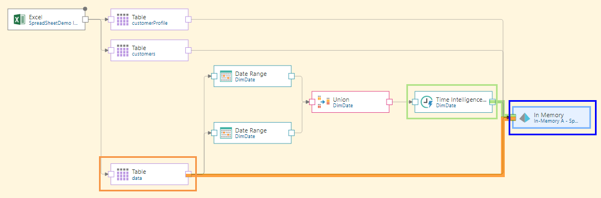
Task: Click the upper Date Range input port
Action: tap(214, 76)
